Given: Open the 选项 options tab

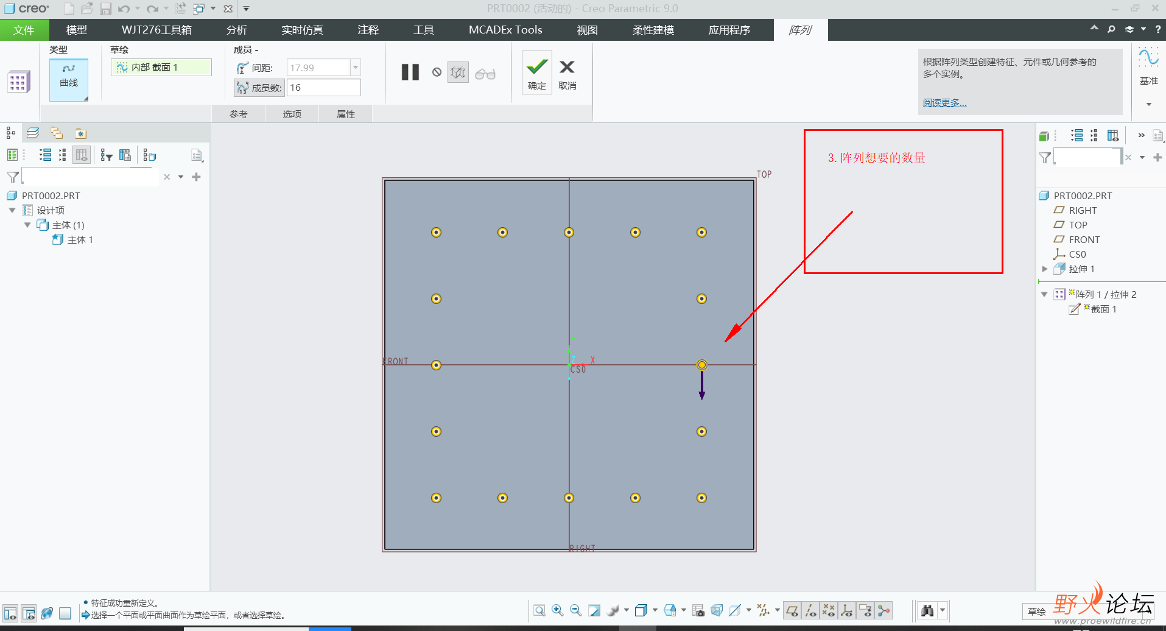Looking at the screenshot, I should pos(292,114).
